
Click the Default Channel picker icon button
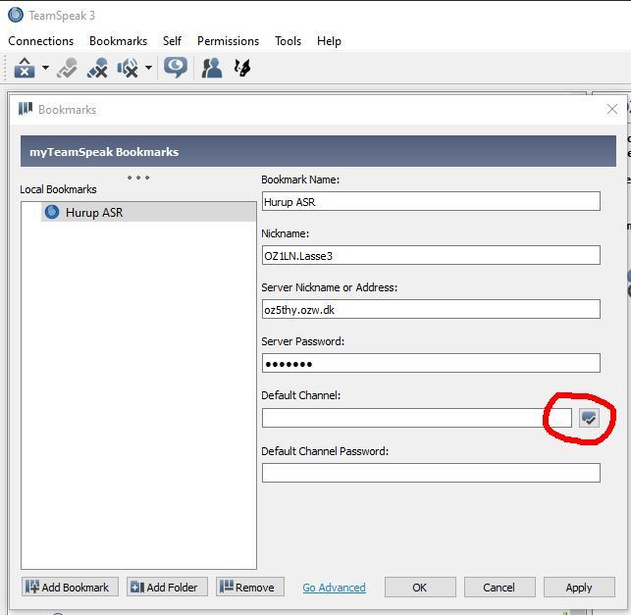(589, 418)
